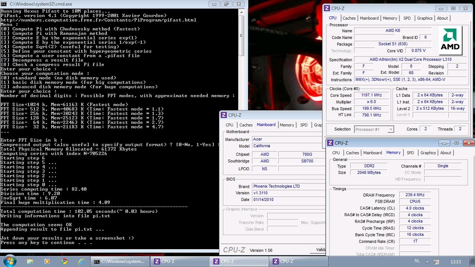This screenshot has height=267, width=475.
Task: Open the SPD tab in the top CPU-Z window
Action: tap(407, 18)
